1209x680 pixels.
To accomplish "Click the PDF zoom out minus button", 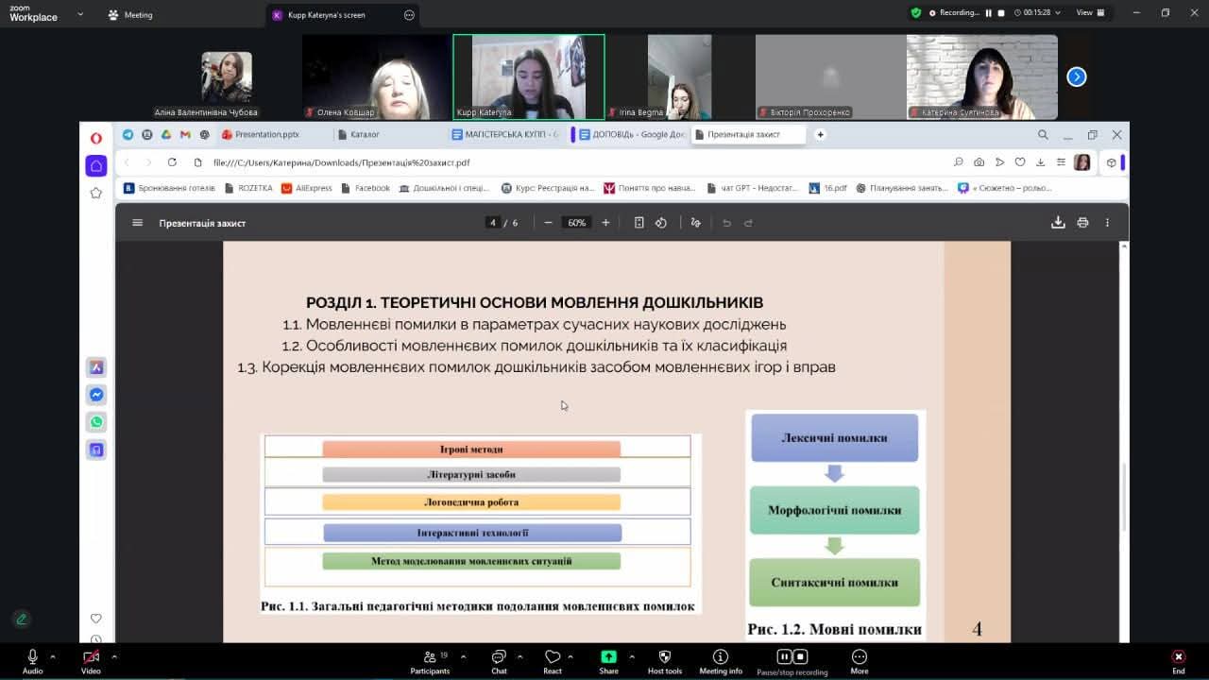I will point(548,223).
